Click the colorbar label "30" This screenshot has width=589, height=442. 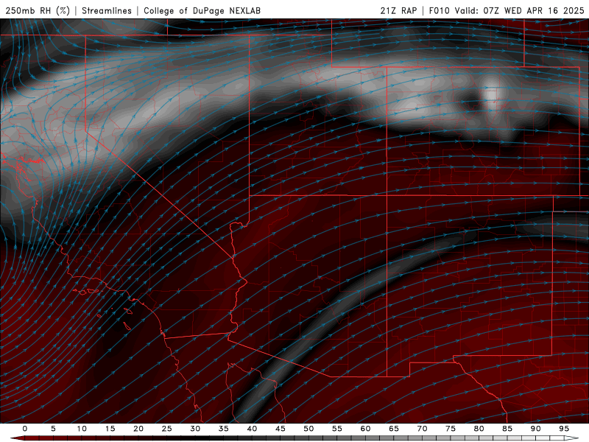195,429
